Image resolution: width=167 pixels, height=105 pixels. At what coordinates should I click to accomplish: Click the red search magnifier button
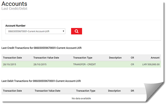pyautogui.click(x=77, y=31)
